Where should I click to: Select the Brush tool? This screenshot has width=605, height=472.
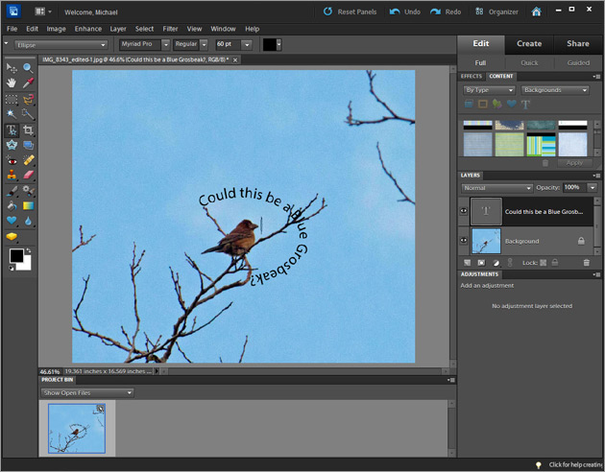coord(12,191)
